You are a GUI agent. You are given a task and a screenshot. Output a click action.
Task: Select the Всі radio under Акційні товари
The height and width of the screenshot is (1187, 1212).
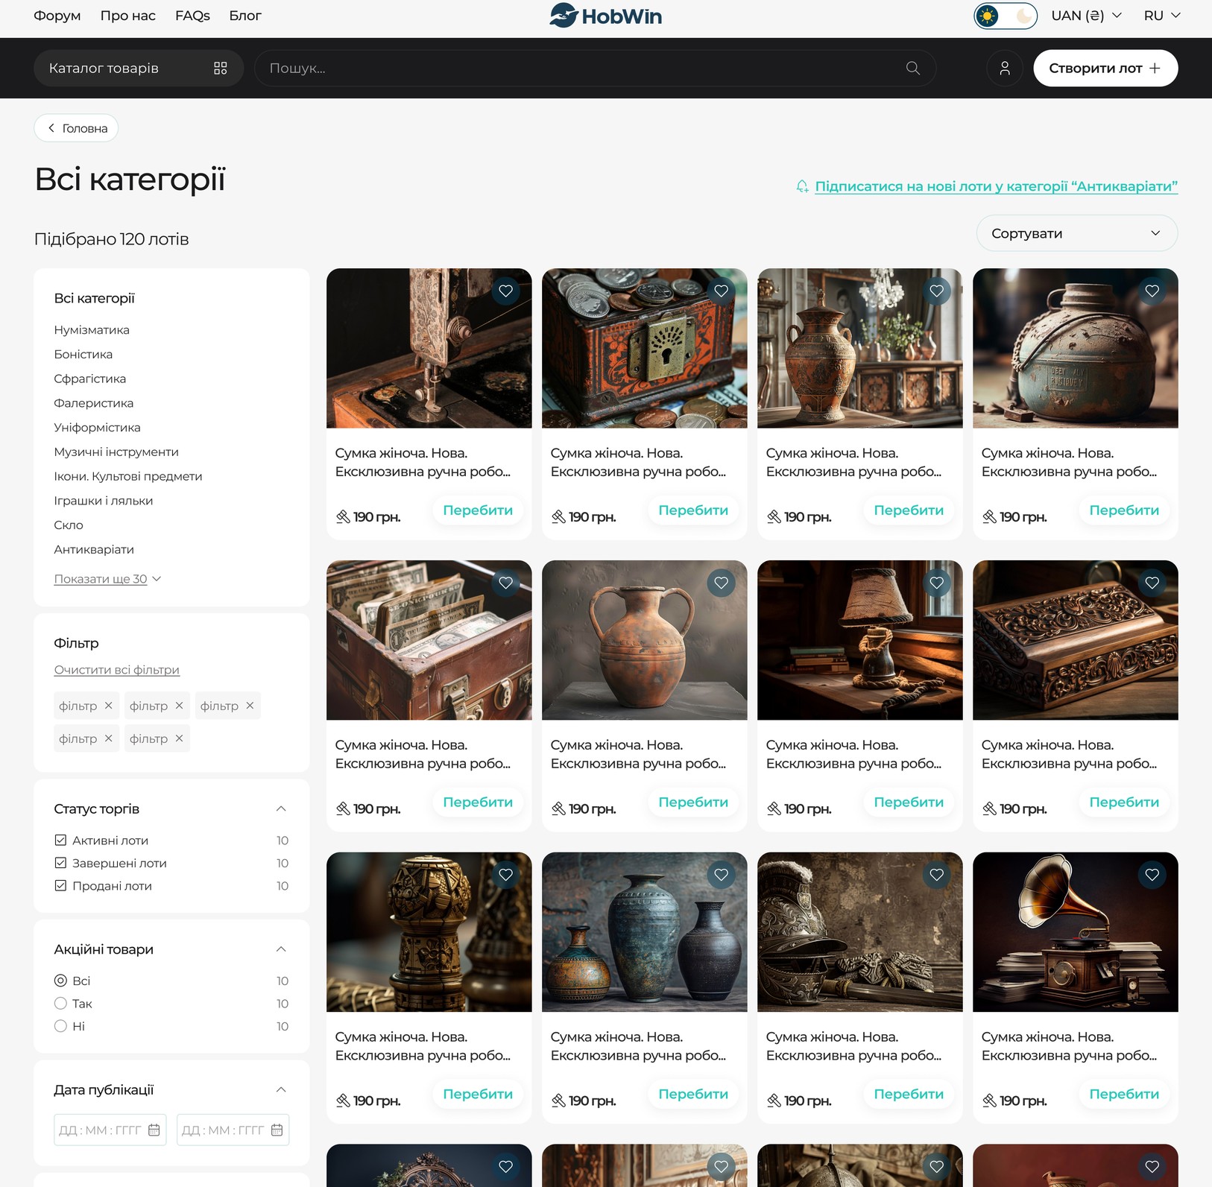tap(61, 981)
